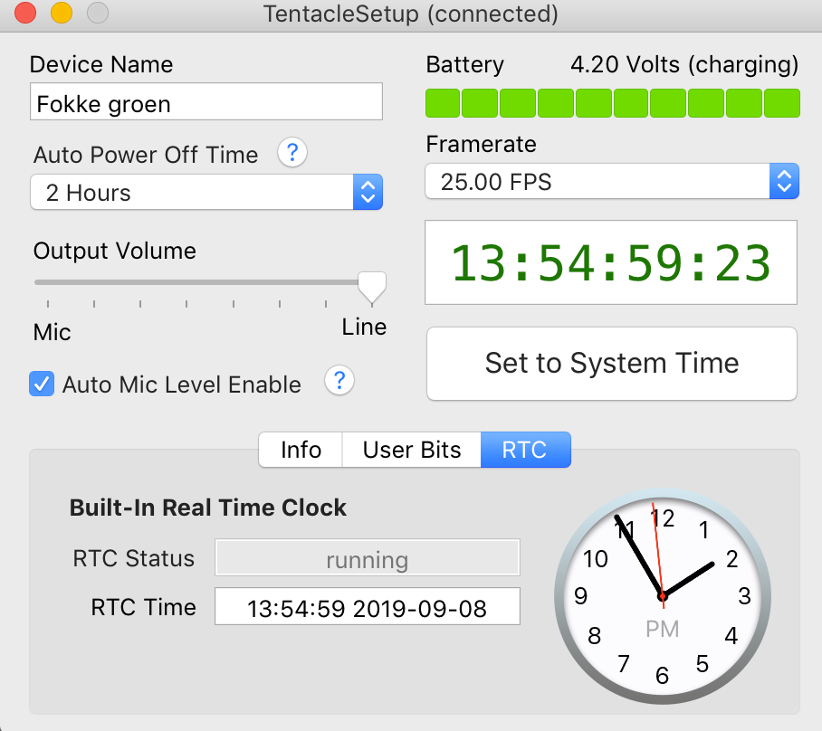Uncheck Auto Mic Level Enable checkbox
The image size is (822, 731).
tap(42, 384)
